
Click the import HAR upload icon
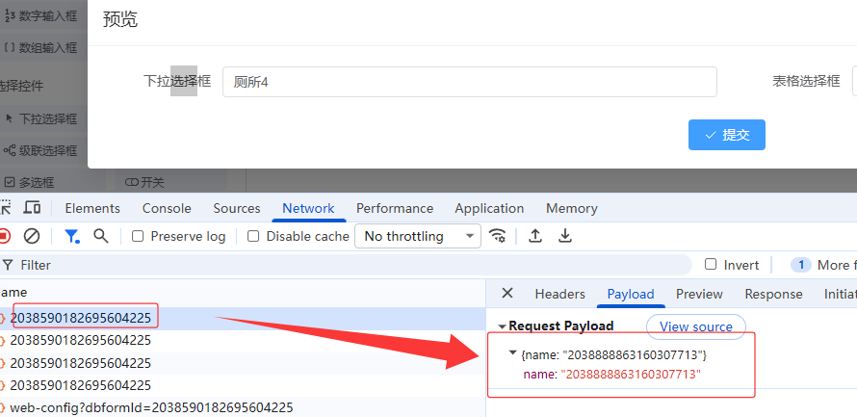click(535, 236)
